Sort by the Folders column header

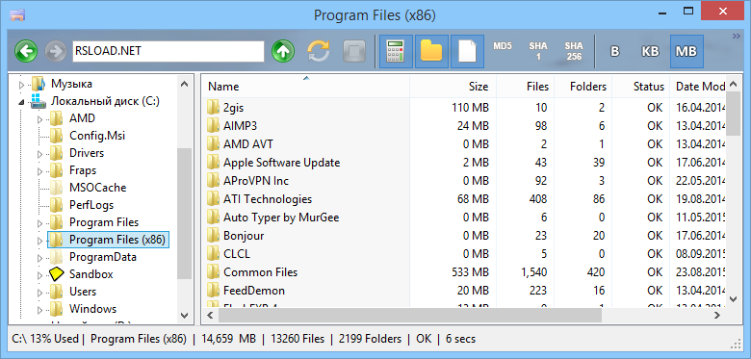[583, 87]
